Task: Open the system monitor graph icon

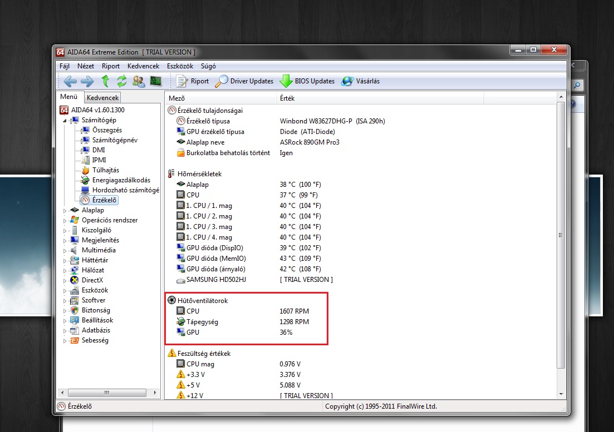Action: click(156, 81)
